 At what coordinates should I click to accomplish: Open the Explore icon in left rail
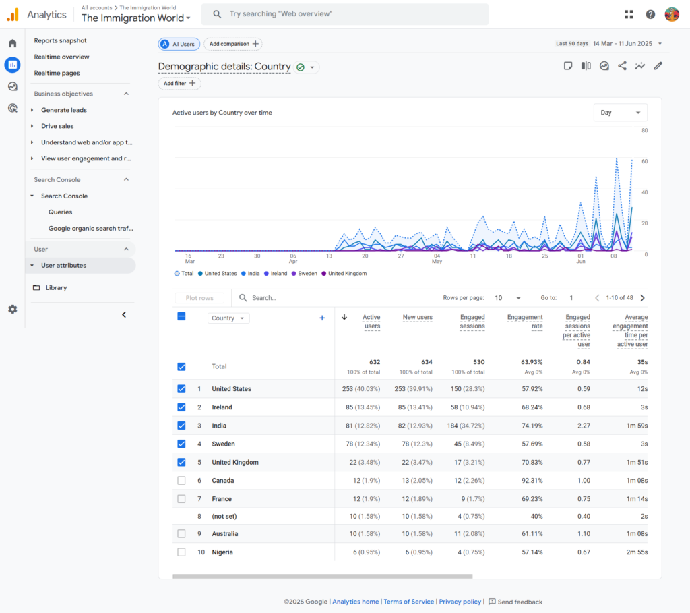click(12, 86)
